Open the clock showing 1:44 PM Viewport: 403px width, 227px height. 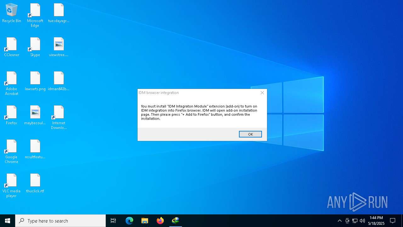coord(376,221)
